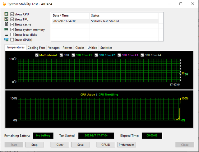Click the RAM module icon beside Stress system memory
The height and width of the screenshot is (152, 199).
pos(6,29)
